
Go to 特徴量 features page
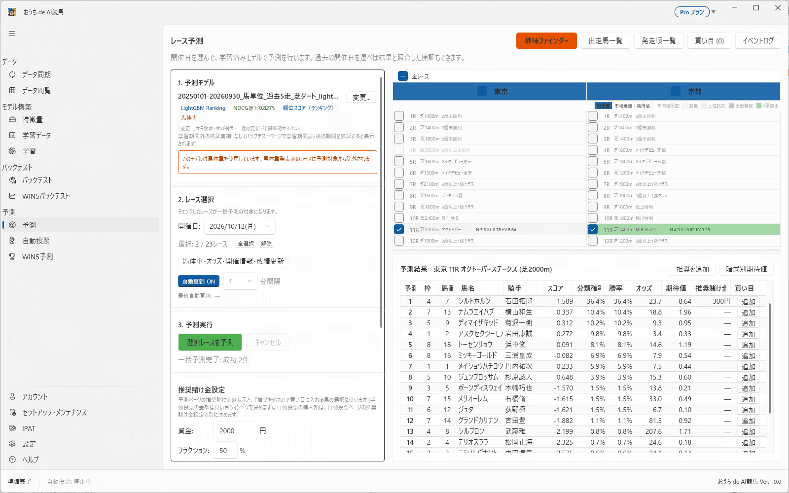[x=80, y=120]
